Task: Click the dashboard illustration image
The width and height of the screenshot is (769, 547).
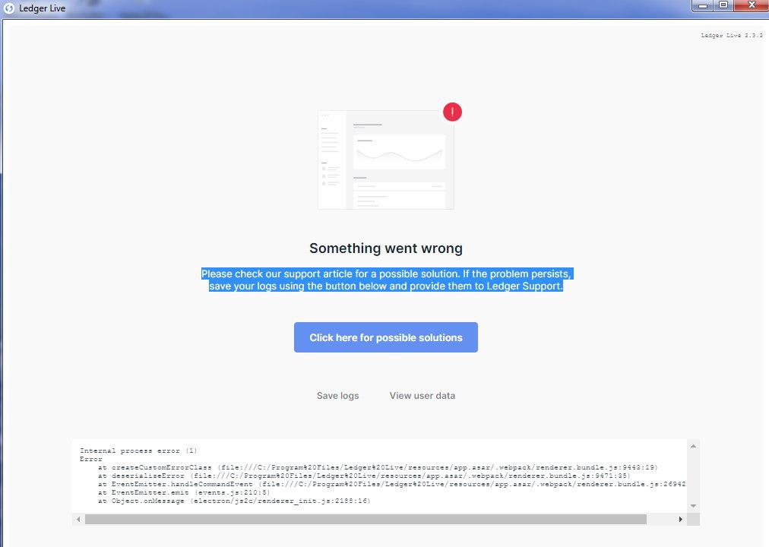Action: [x=386, y=160]
